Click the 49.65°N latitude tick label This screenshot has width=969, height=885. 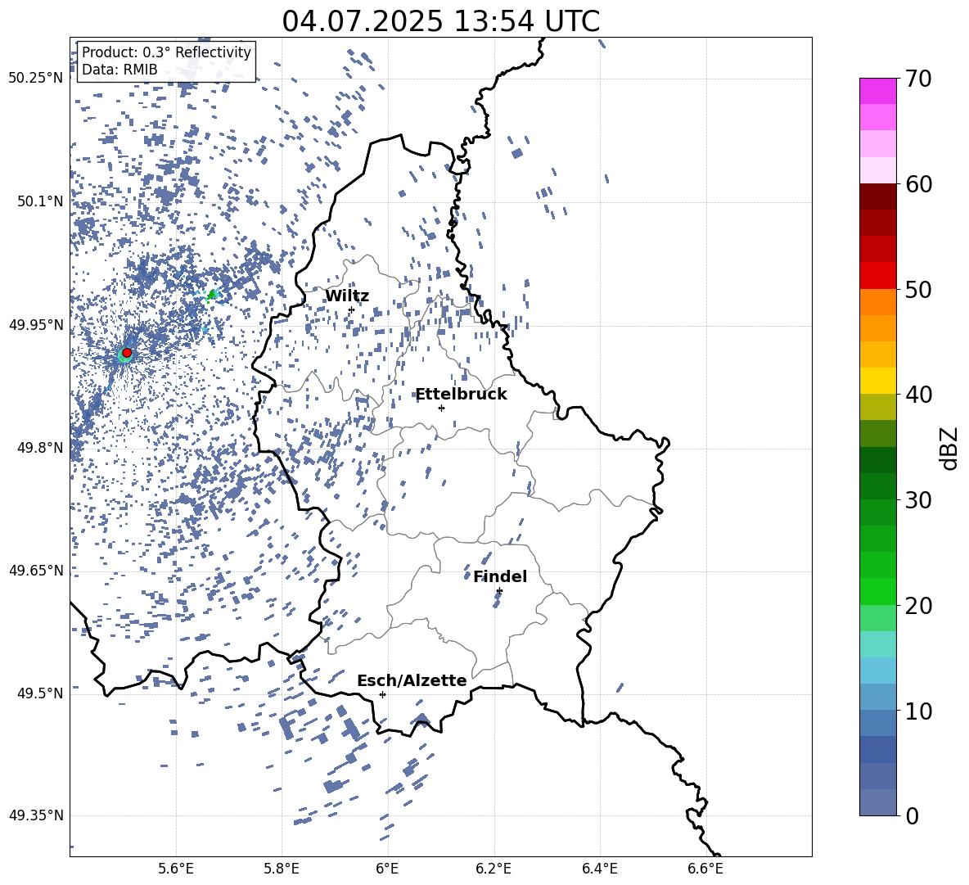(36, 570)
